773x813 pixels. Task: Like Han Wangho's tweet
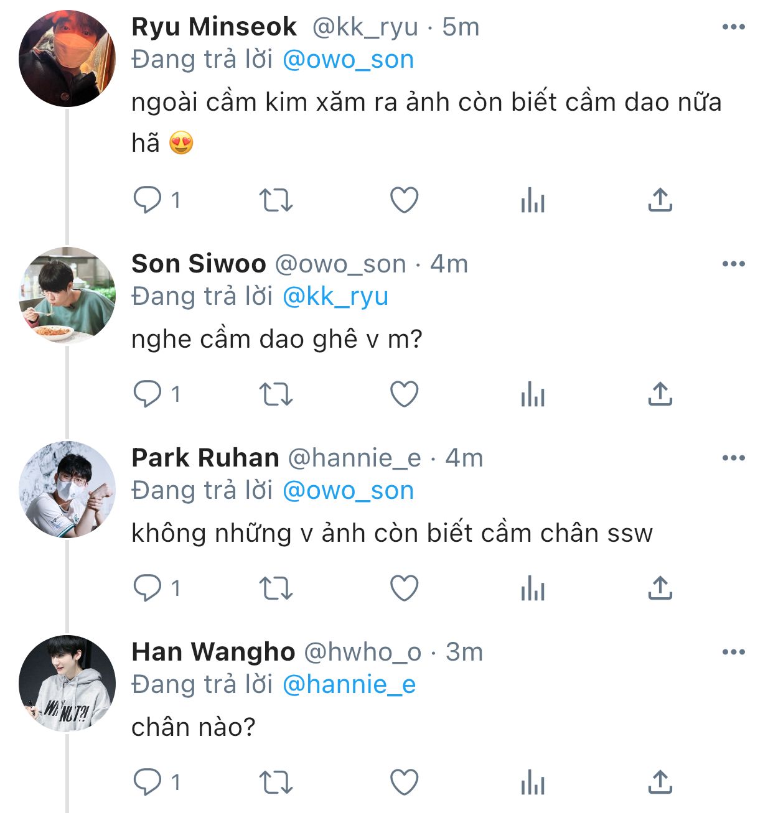[404, 783]
